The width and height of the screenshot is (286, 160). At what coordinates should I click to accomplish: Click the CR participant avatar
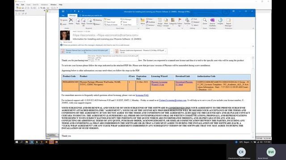[x=241, y=152]
